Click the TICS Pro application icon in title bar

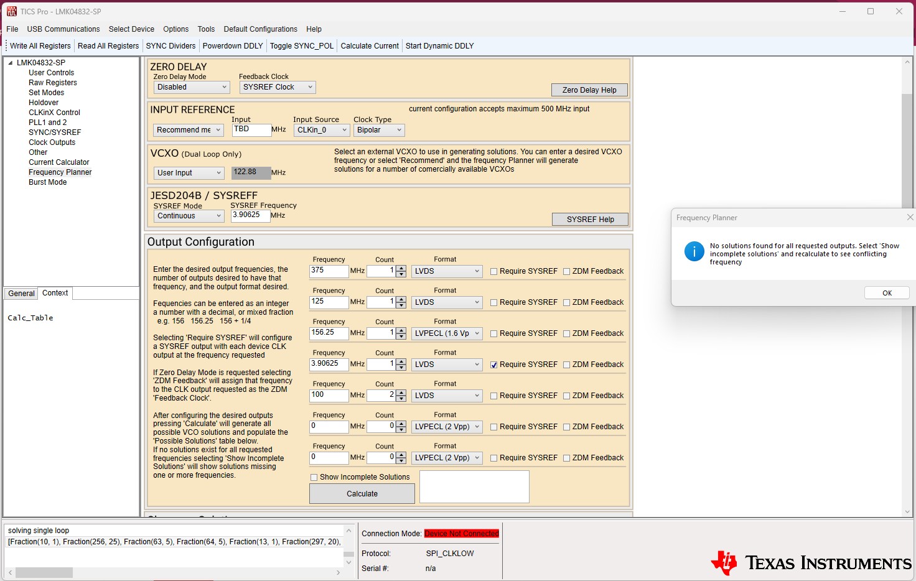tap(11, 11)
